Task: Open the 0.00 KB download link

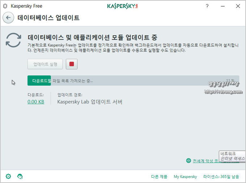Action: (x=36, y=102)
